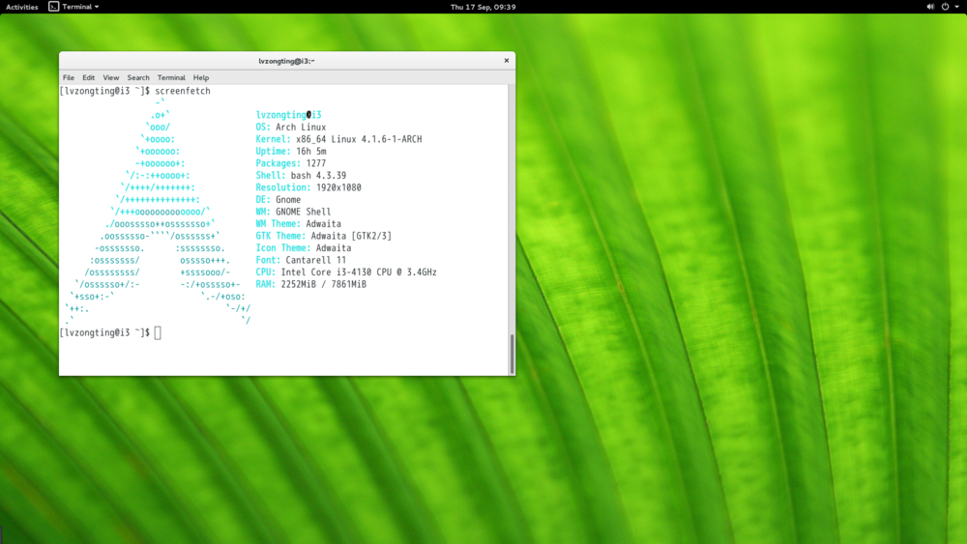Image resolution: width=967 pixels, height=544 pixels.
Task: Open the File menu
Action: click(x=69, y=77)
